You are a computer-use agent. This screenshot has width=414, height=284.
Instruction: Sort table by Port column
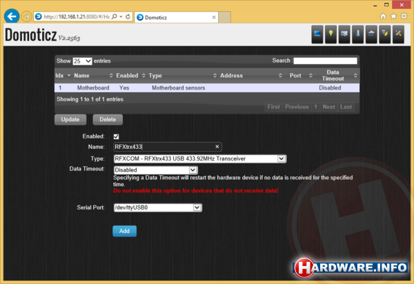[x=299, y=76]
